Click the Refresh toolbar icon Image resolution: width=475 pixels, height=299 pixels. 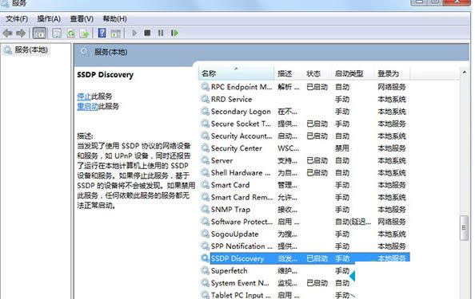coord(71,33)
